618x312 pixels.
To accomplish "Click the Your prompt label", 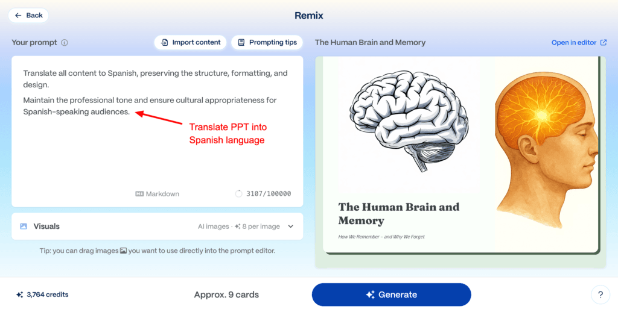I will coord(34,43).
